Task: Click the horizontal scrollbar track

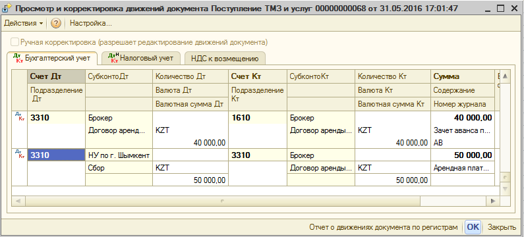Action: coord(222,201)
